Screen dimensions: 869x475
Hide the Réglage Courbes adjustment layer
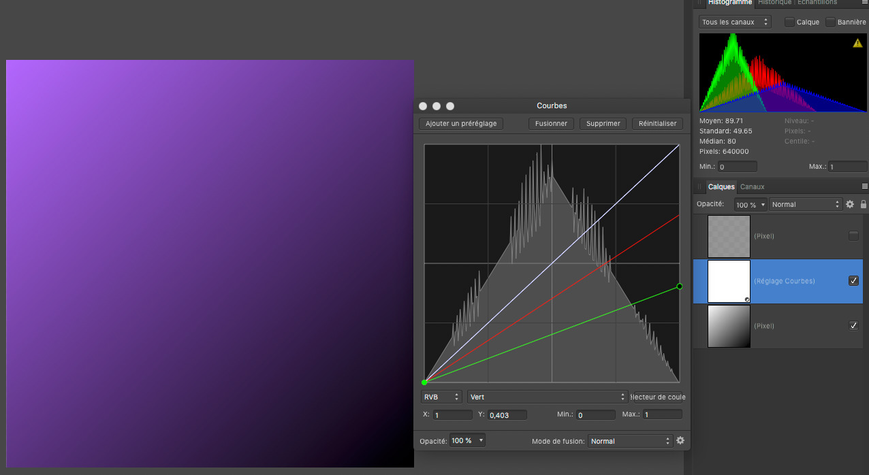point(853,281)
